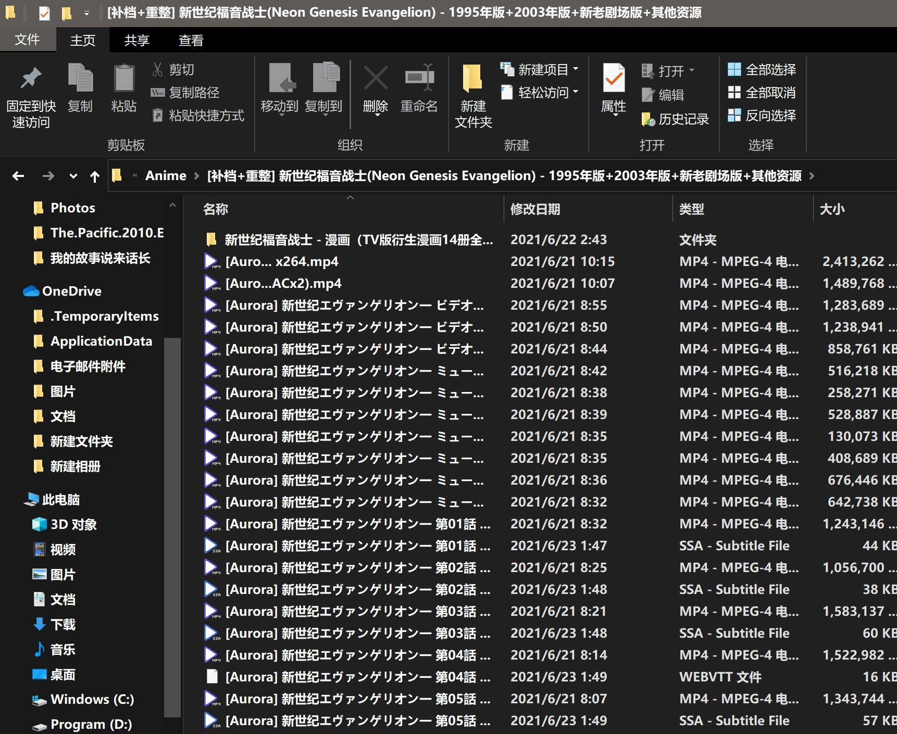
Task: Expand chevron after Anime breadcrumb
Action: tap(196, 176)
